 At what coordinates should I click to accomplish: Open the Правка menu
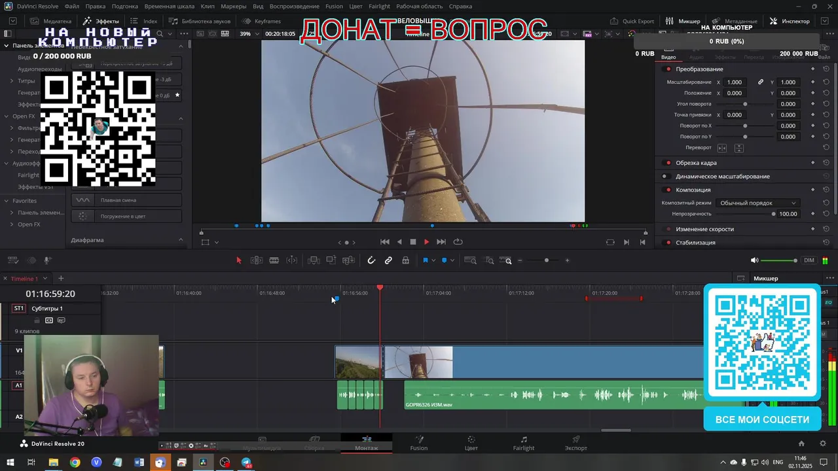point(96,6)
